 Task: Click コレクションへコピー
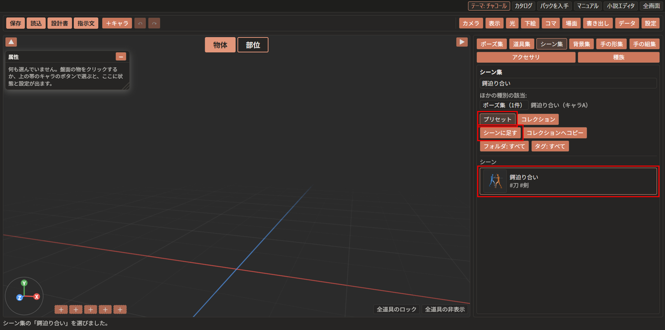click(x=555, y=133)
